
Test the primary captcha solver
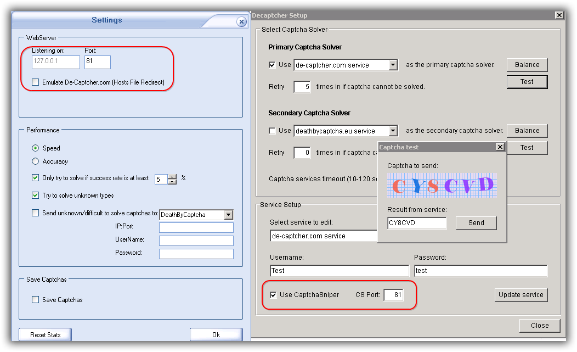tap(527, 82)
